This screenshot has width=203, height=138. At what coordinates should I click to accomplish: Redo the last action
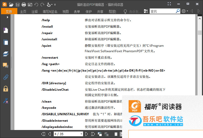tap(42, 5)
